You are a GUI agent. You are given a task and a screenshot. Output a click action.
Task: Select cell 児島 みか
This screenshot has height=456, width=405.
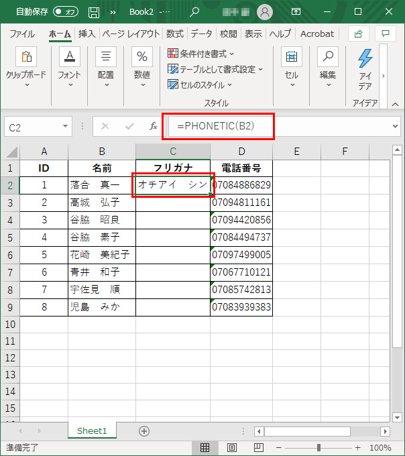pos(102,307)
